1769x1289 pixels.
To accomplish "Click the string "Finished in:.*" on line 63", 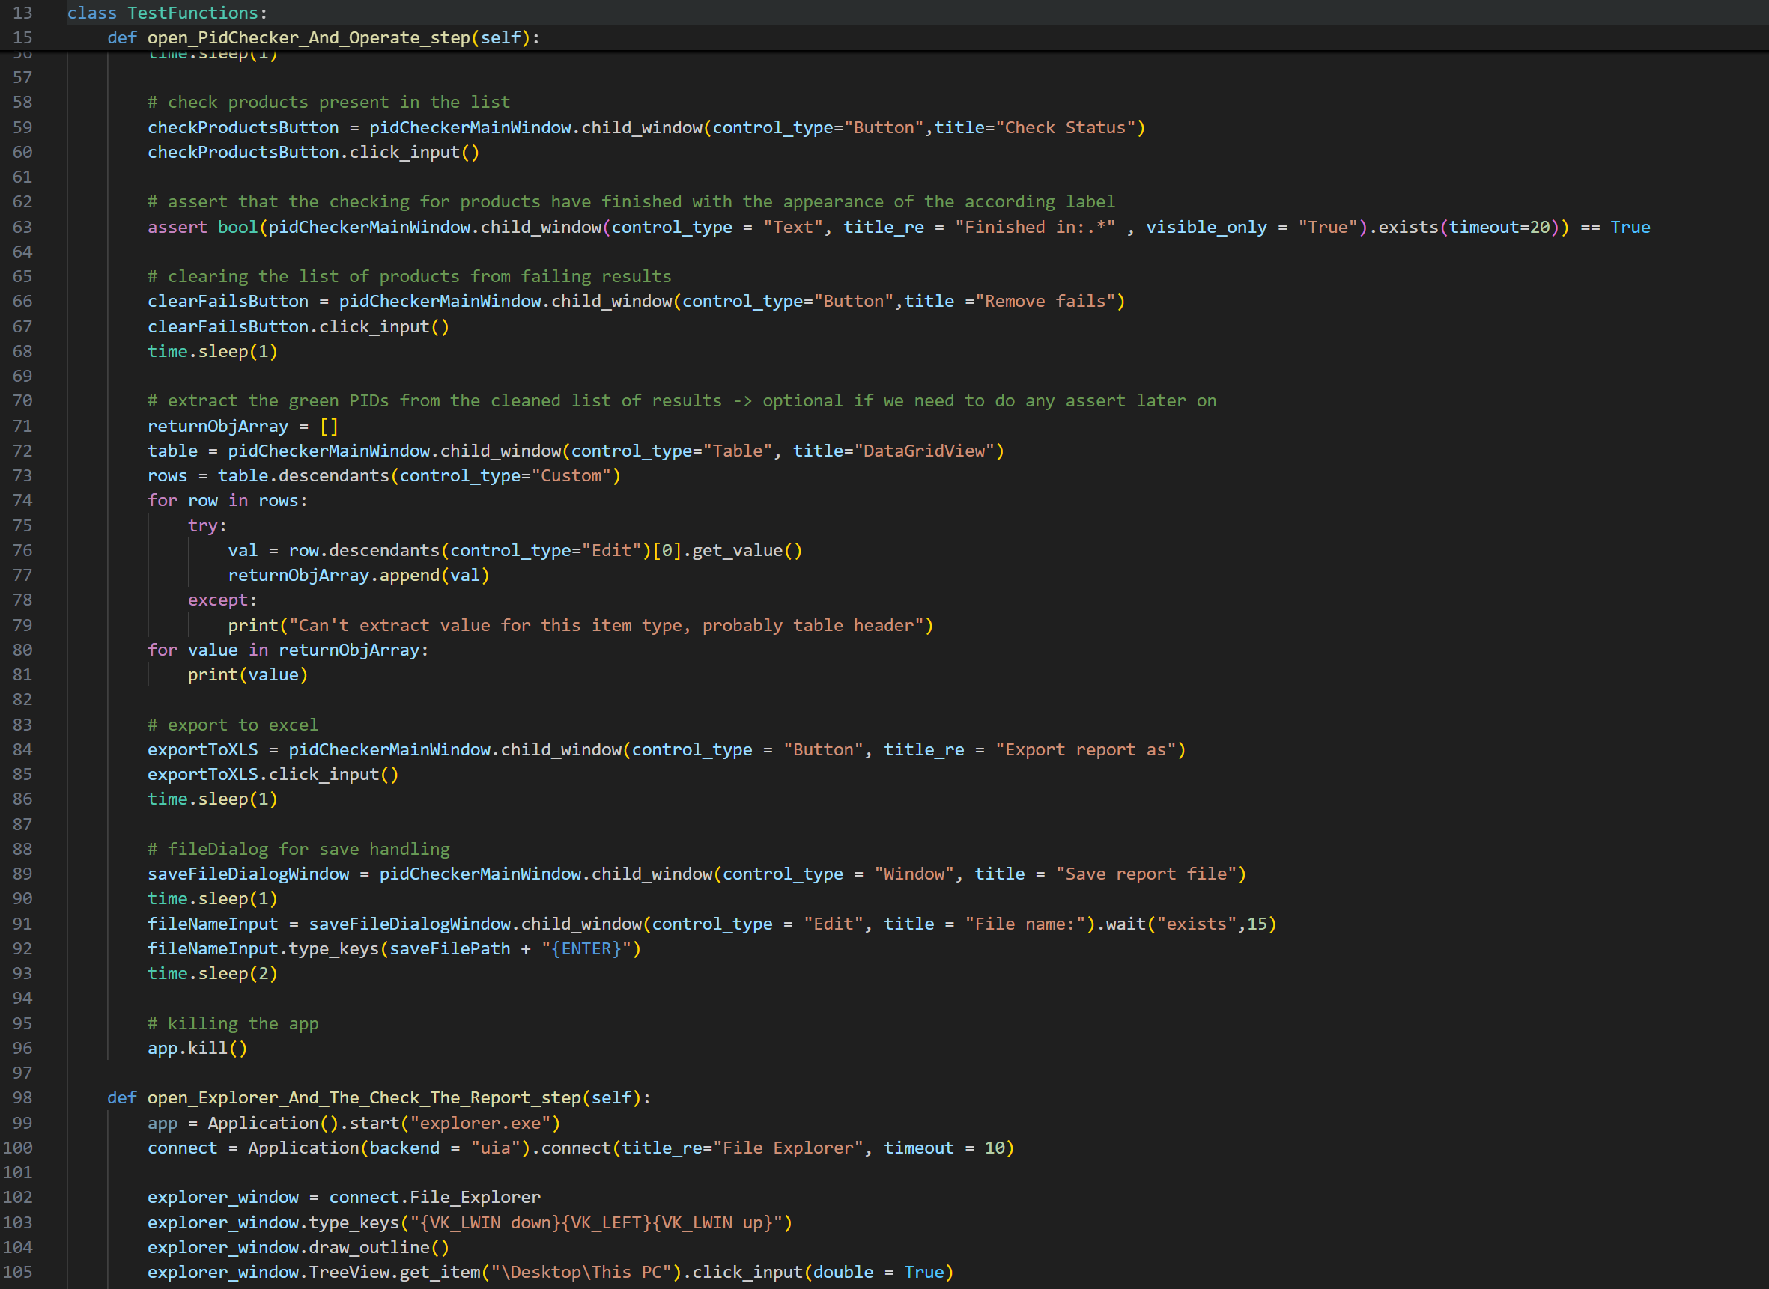I will (1035, 227).
